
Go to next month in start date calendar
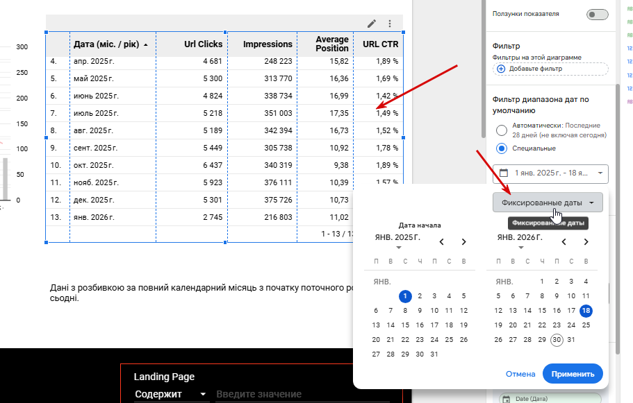(464, 242)
